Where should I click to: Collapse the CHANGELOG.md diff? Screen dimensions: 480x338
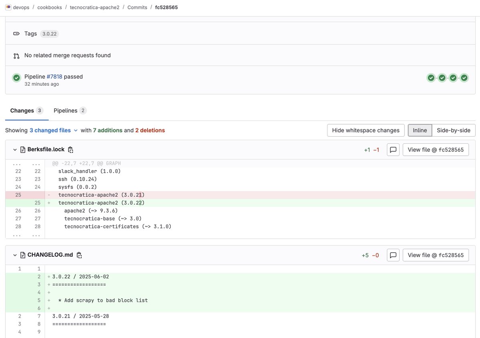click(x=15, y=255)
